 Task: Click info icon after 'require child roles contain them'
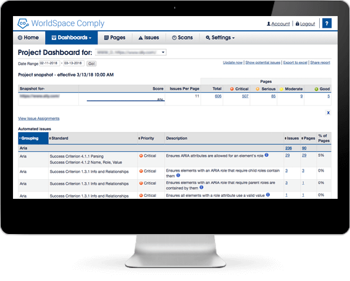click(178, 175)
